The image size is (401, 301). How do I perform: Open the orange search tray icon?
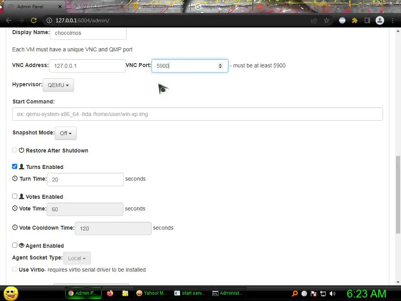(x=295, y=294)
